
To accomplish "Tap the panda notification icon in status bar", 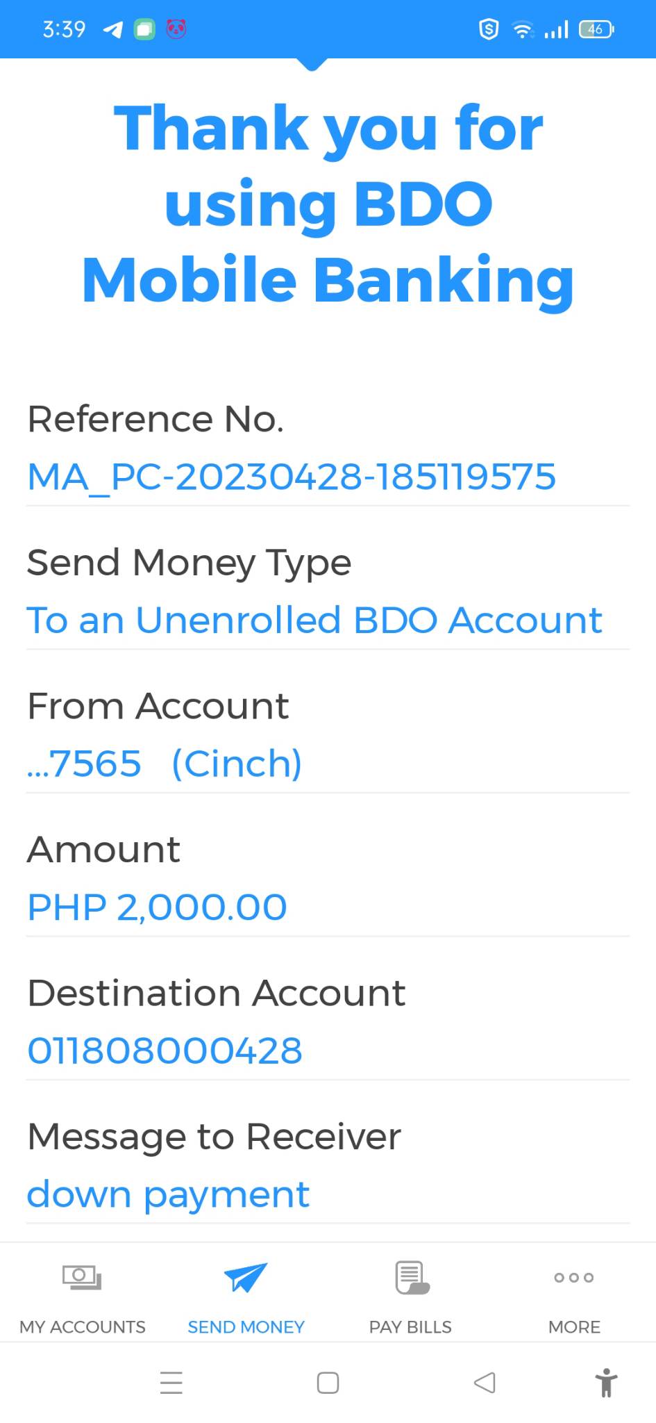I will point(176,29).
